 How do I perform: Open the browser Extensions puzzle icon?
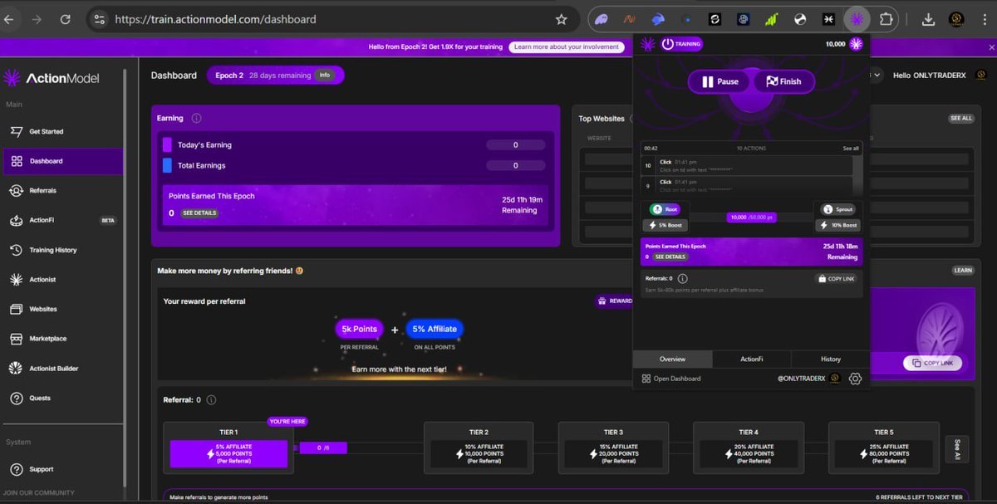pyautogui.click(x=886, y=19)
